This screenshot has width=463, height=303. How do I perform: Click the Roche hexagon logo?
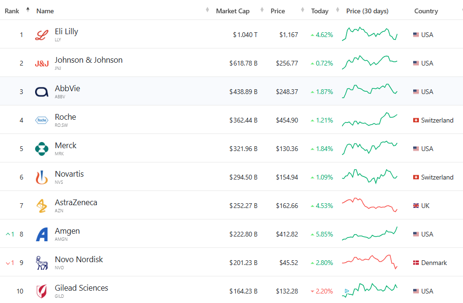pos(42,120)
